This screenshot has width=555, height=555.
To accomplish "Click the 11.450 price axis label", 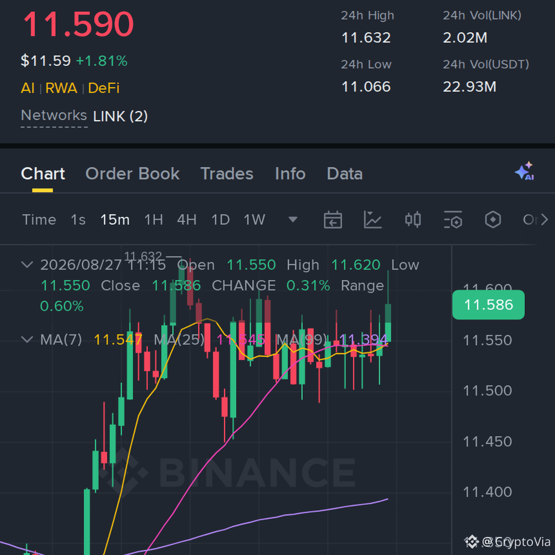I will pyautogui.click(x=487, y=442).
